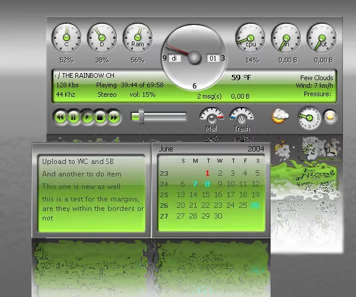
Task: Open the Ram usage gauge
Action: tap(137, 38)
